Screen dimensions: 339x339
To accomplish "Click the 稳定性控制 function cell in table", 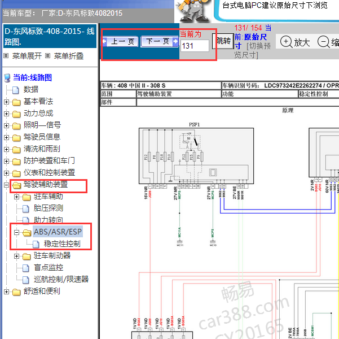I will coord(318,94).
